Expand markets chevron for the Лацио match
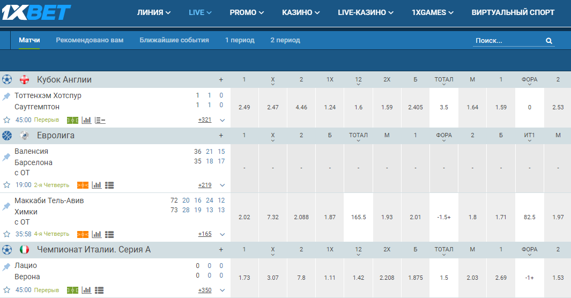 [x=222, y=290]
